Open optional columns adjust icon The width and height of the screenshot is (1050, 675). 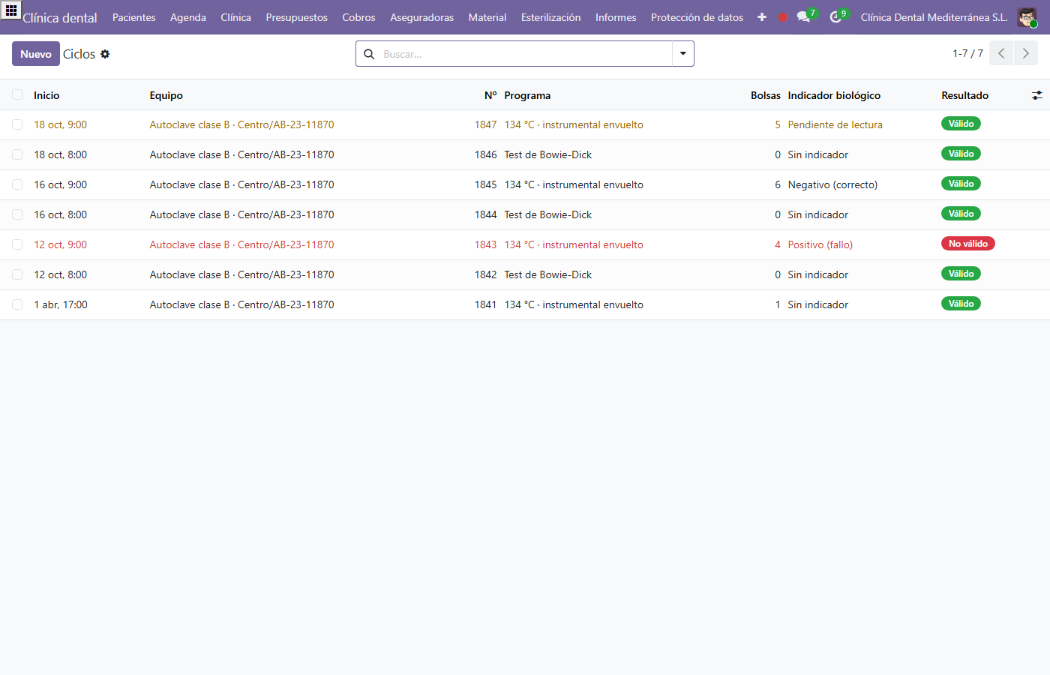click(1036, 95)
